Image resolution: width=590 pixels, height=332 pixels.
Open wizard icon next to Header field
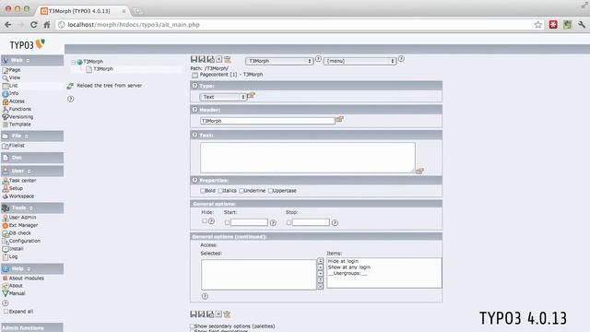coord(339,119)
